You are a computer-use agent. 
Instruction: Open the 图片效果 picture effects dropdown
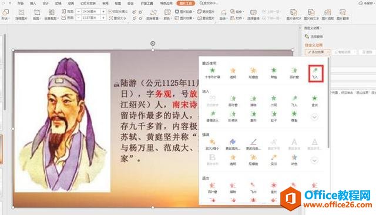pos(184,18)
